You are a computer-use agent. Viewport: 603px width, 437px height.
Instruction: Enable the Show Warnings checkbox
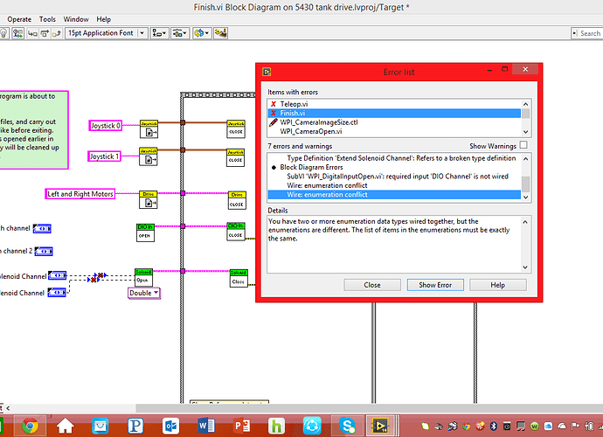click(x=523, y=145)
